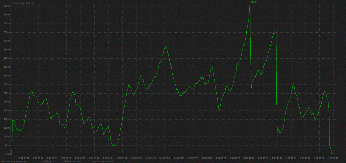Click the 688.9 peak marker label
346x163 pixels.
(254, 2)
